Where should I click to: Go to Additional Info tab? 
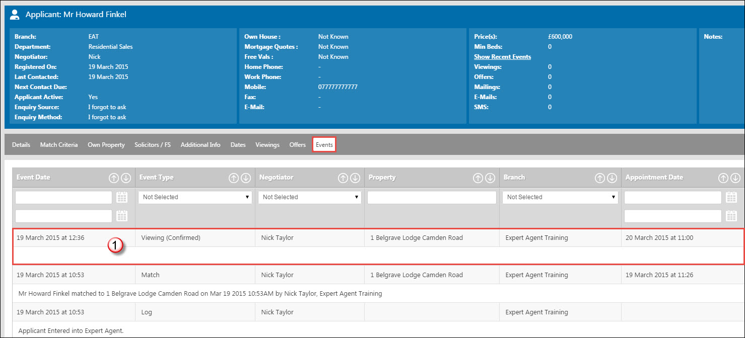pyautogui.click(x=200, y=145)
